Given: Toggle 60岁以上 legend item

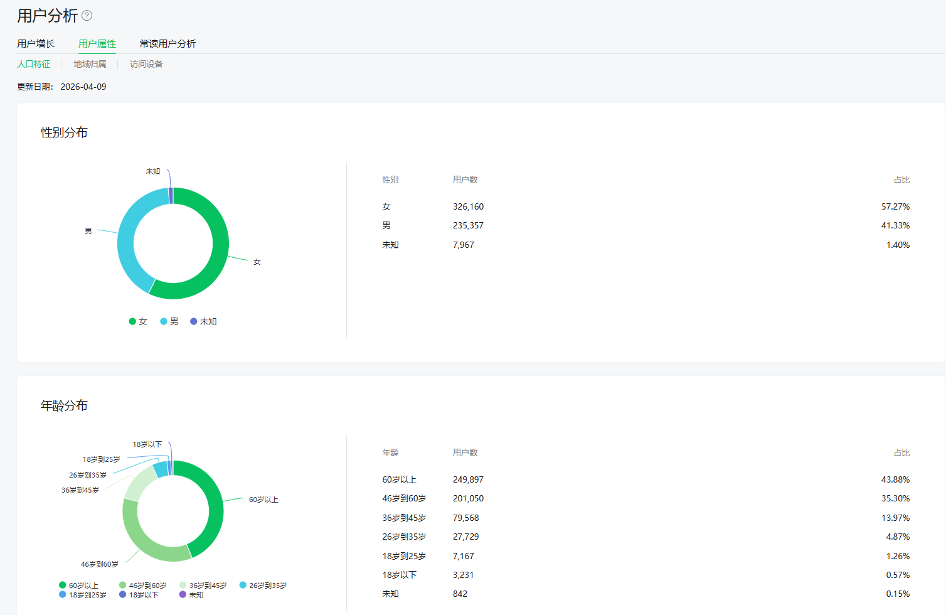Looking at the screenshot, I should [79, 586].
